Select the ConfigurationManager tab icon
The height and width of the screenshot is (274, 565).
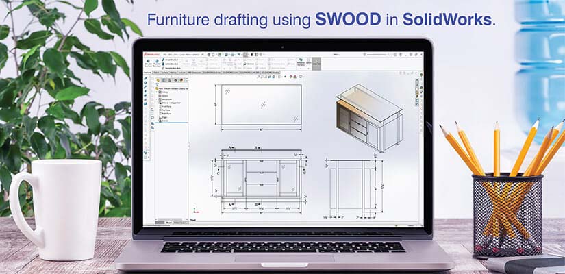tap(169, 80)
